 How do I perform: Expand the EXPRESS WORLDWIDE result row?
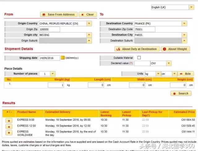[x=9, y=133]
